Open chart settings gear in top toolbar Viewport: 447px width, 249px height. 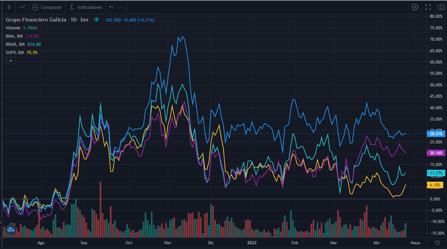click(x=415, y=7)
